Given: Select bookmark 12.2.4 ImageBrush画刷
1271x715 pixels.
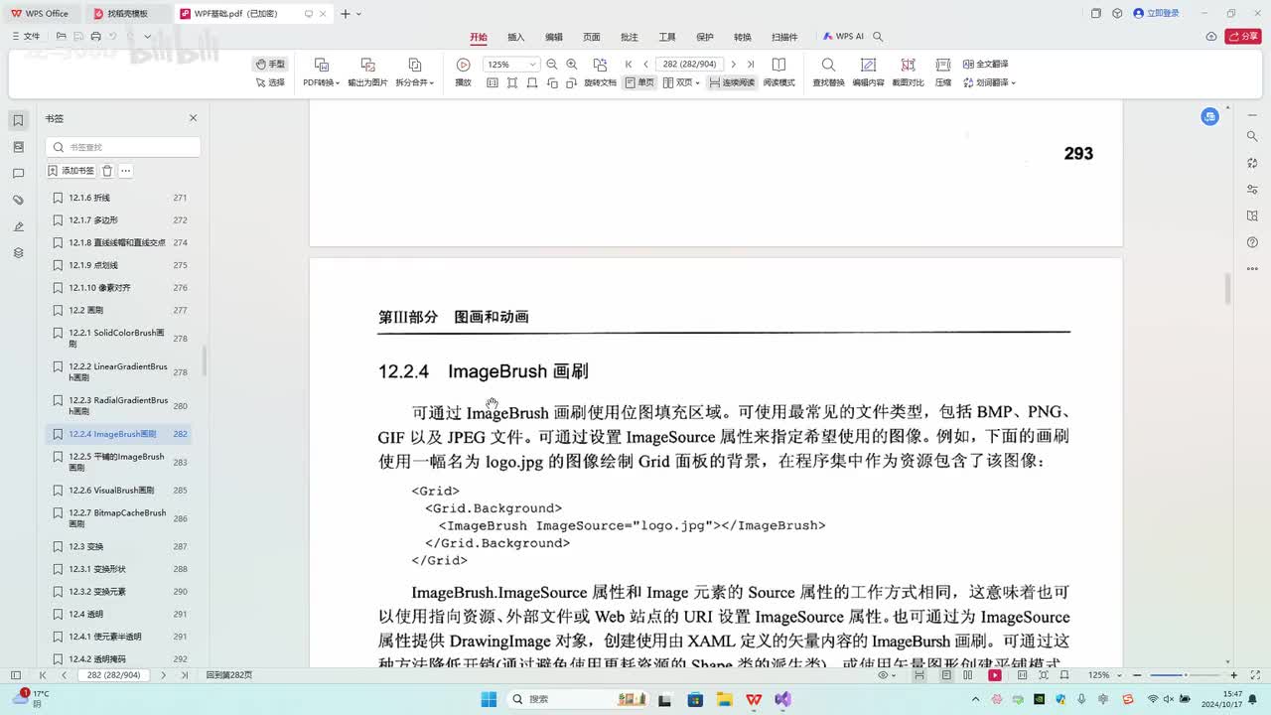Looking at the screenshot, I should [x=118, y=434].
